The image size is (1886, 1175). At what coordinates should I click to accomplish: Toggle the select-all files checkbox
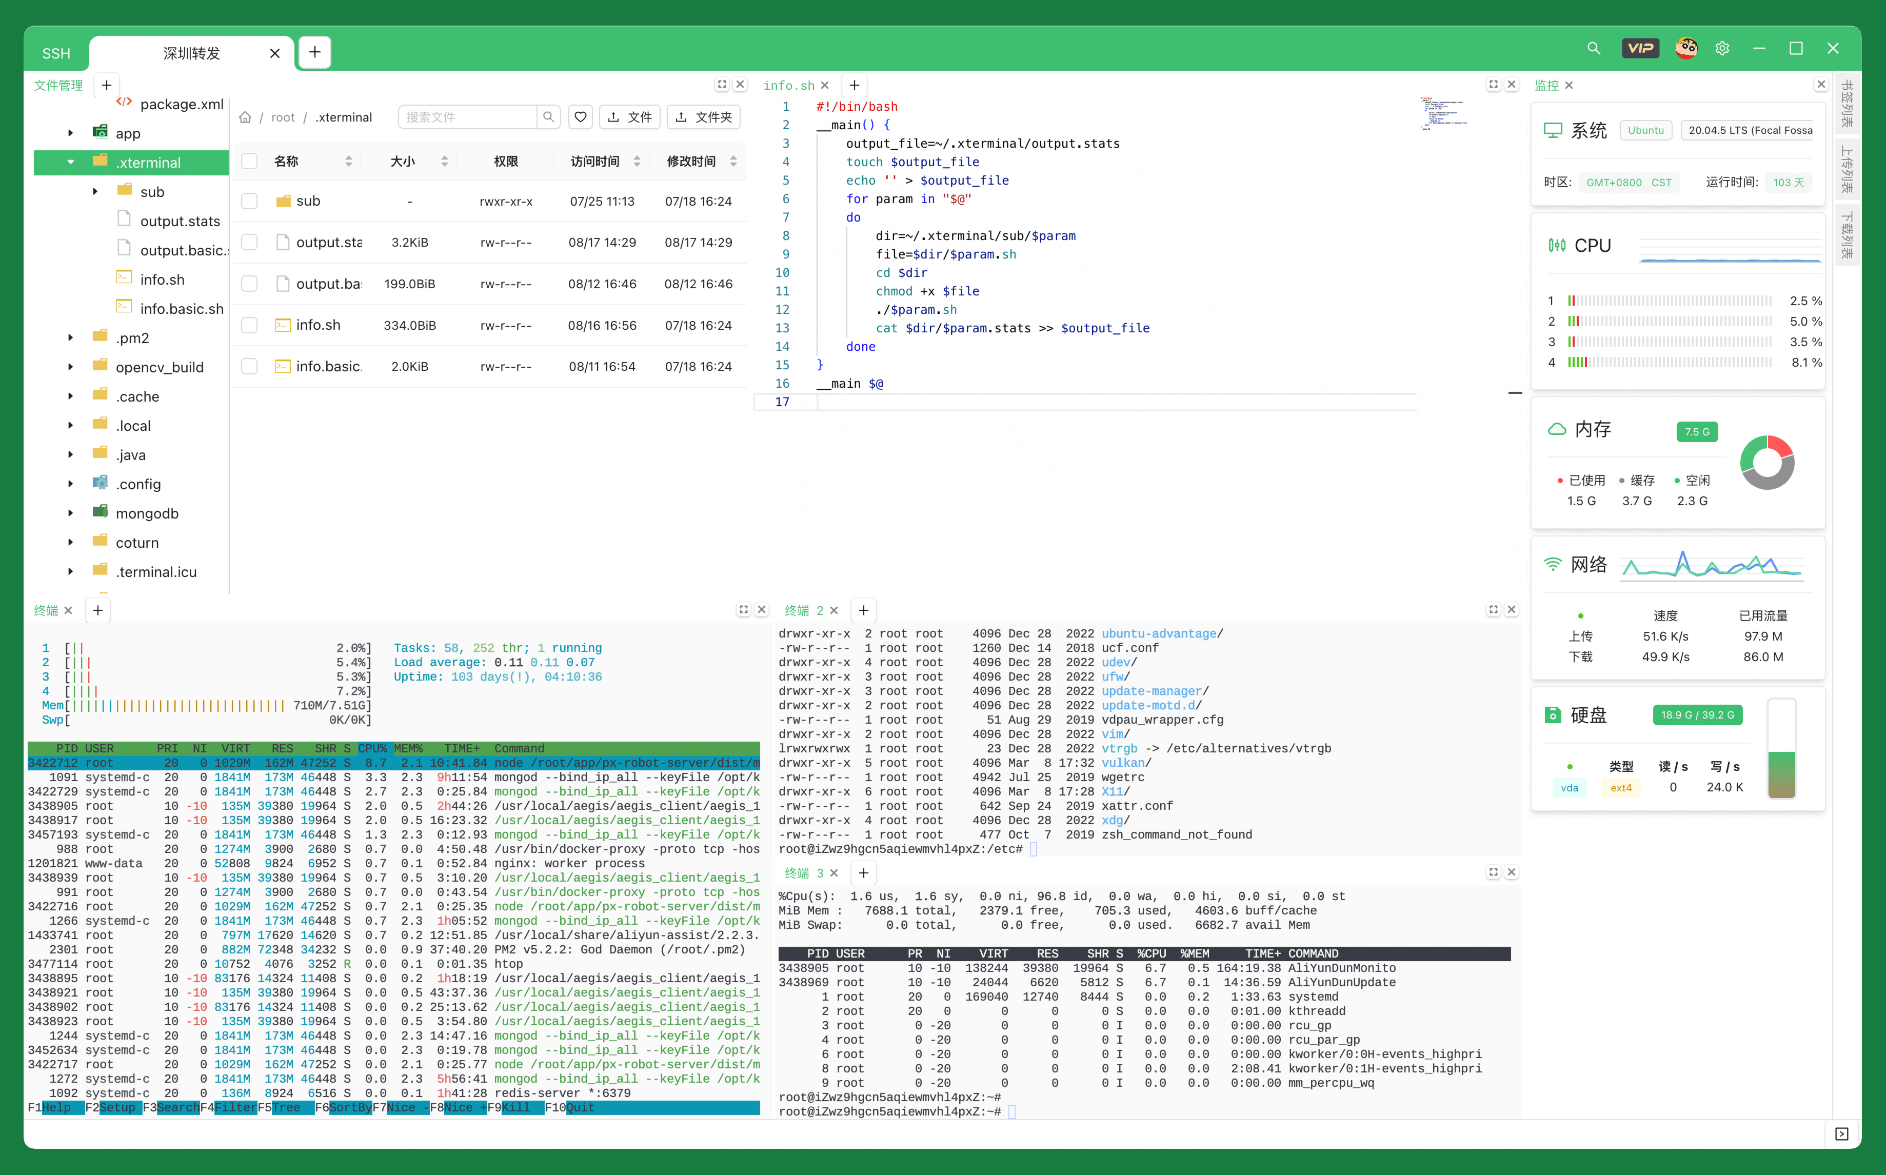(249, 161)
